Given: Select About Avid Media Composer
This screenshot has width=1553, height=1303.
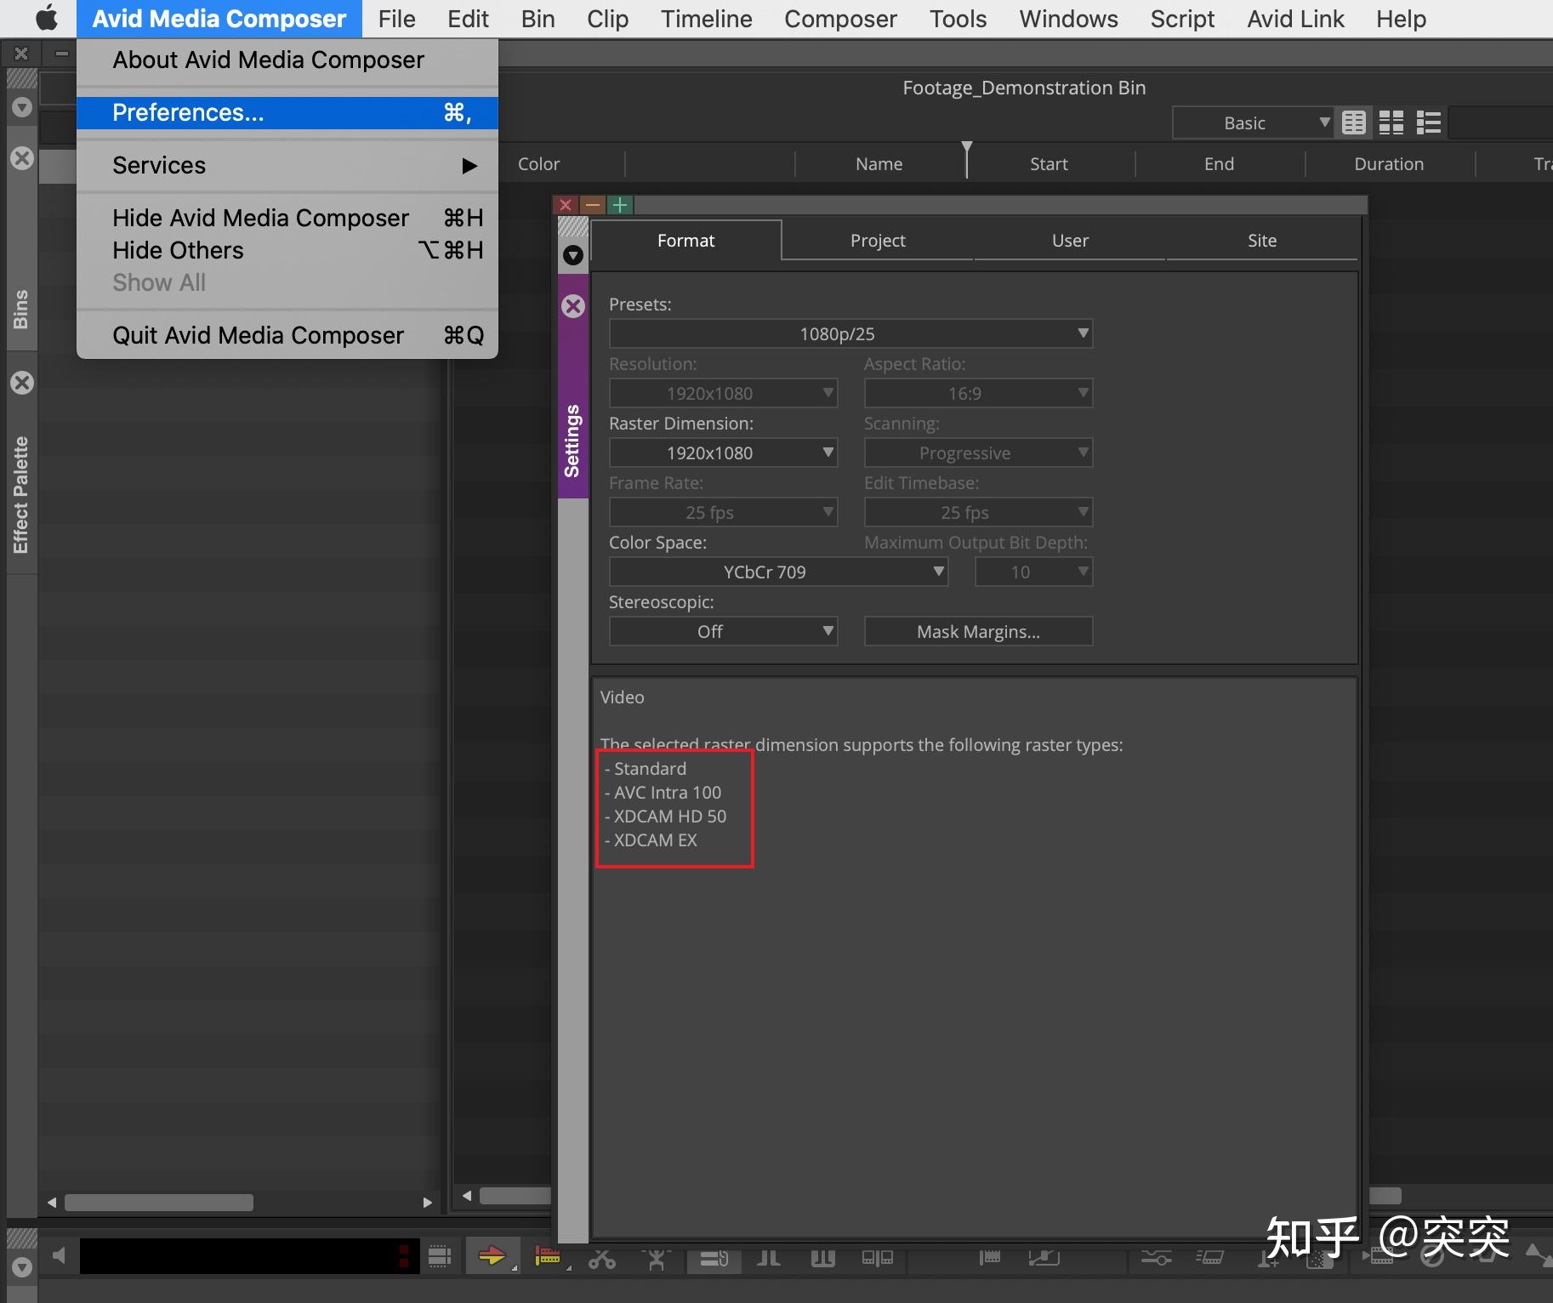Looking at the screenshot, I should (287, 60).
